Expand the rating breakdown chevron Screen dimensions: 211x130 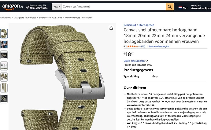click(139, 46)
